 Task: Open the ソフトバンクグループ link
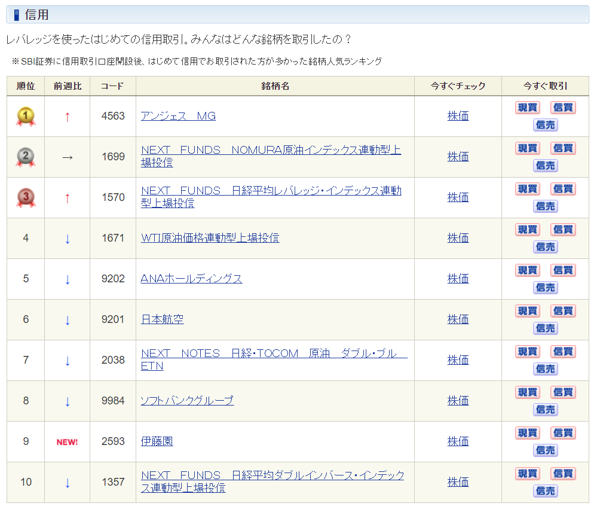tap(187, 400)
